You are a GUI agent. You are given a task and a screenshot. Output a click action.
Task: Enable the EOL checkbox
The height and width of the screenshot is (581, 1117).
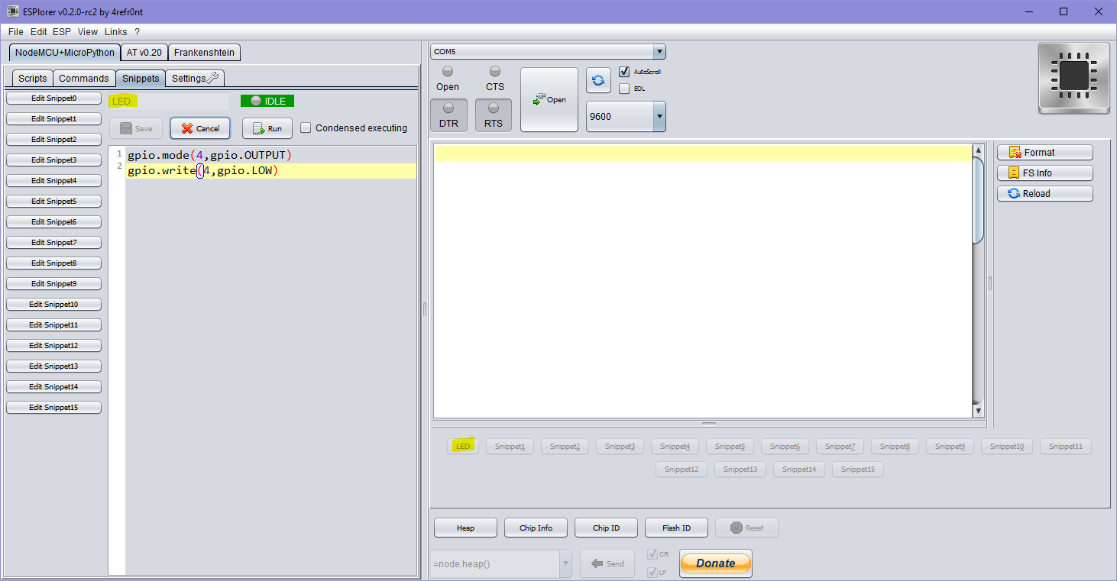pos(624,89)
